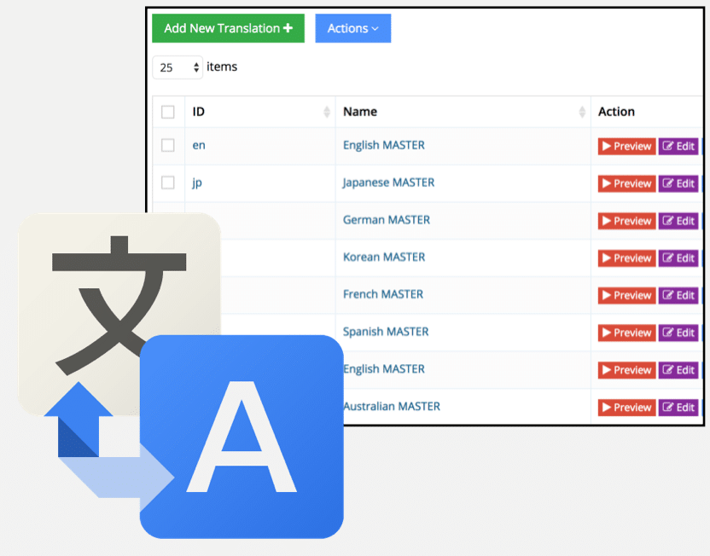Viewport: 710px width, 556px height.
Task: Check the box for the jp row
Action: (168, 182)
